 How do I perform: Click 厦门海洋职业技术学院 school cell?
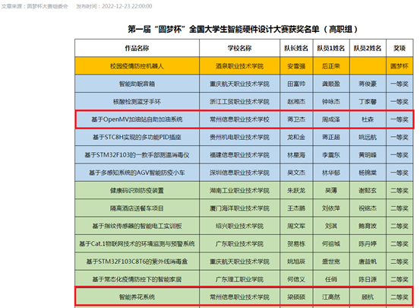coord(239,208)
